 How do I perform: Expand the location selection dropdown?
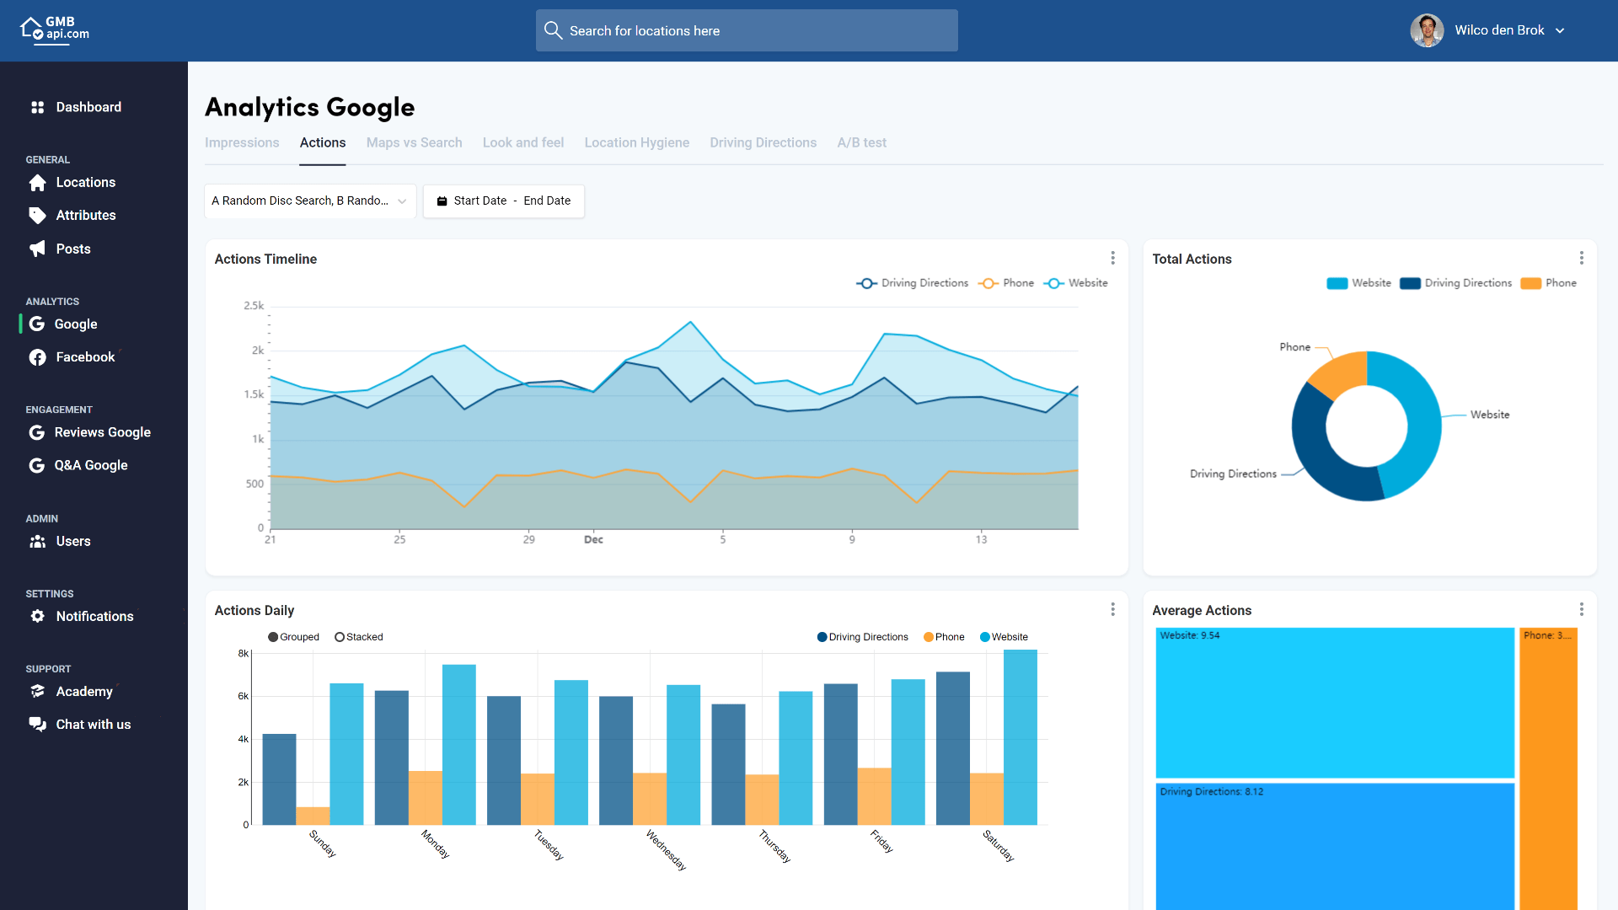[309, 201]
